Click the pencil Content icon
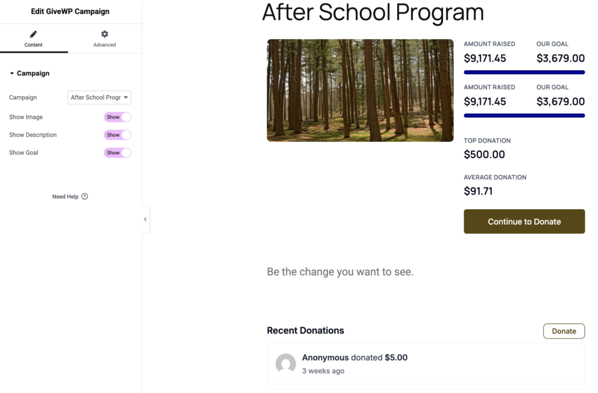The width and height of the screenshot is (598, 393). (x=33, y=34)
